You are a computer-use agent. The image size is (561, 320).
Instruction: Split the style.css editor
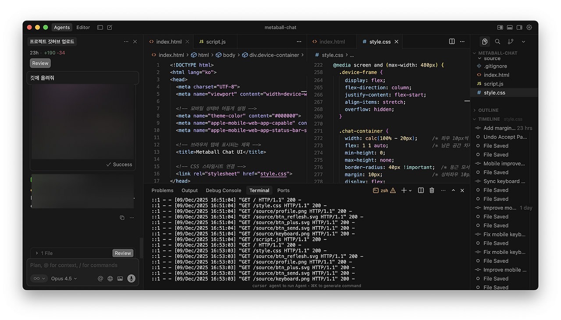[452, 42]
